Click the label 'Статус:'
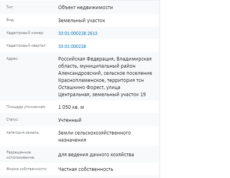This screenshot has width=230, height=178. (13, 119)
